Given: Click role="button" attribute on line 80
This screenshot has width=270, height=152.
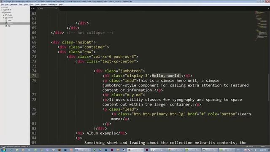Looking at the screenshot, I should pos(223,114).
